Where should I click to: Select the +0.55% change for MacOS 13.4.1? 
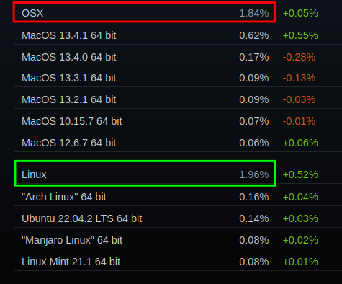(x=300, y=35)
